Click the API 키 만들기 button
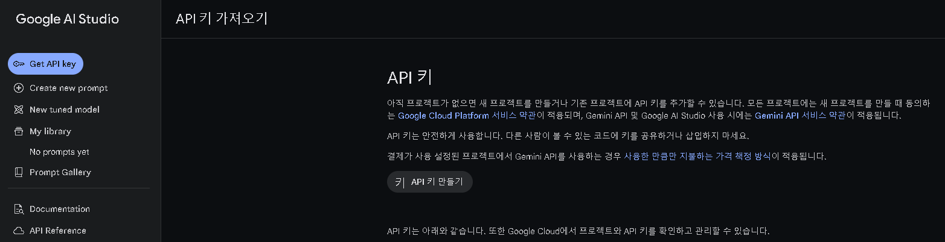945x242 pixels. 430,182
